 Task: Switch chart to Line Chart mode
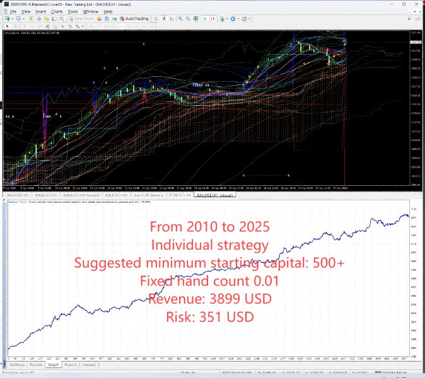tap(172, 19)
